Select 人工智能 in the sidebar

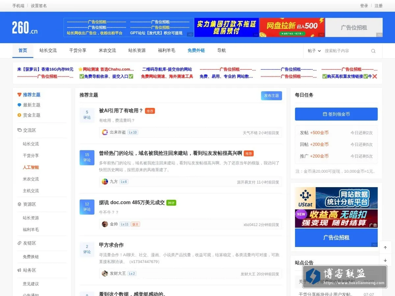pos(31,167)
